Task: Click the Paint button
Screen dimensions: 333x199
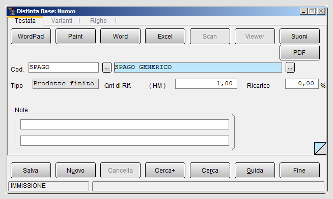Action: (75, 37)
